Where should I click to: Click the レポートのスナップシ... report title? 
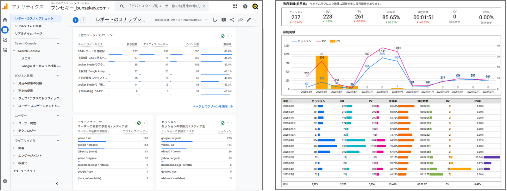[x=120, y=20]
